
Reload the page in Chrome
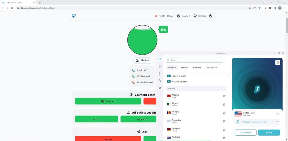click(x=12, y=8)
